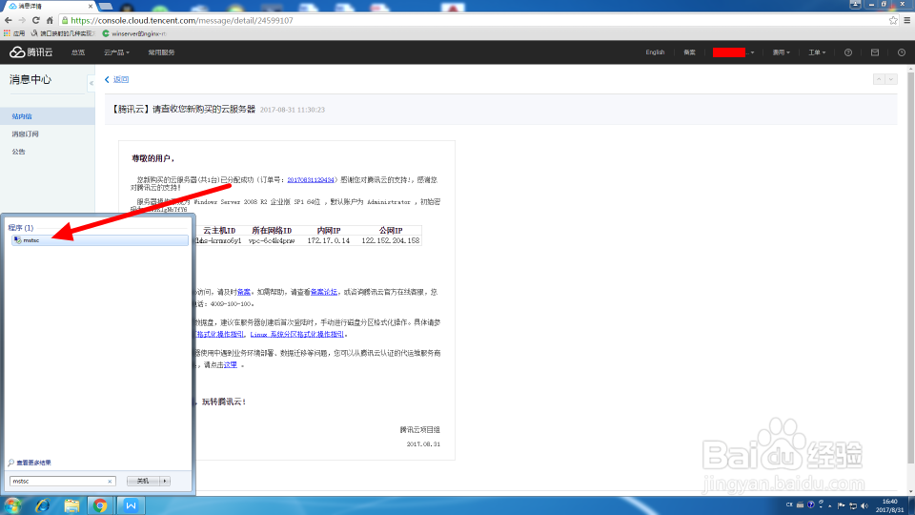Click the Show desktop strip

tap(911, 505)
